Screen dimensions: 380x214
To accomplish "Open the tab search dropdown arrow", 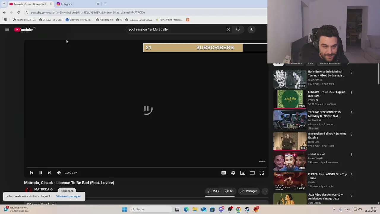I will point(4,4).
